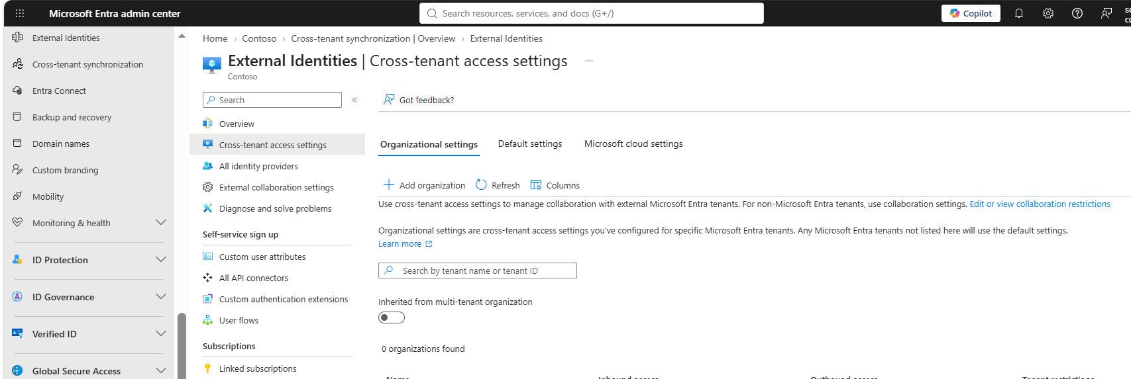Click the Domain names sidebar icon
The height and width of the screenshot is (379, 1131).
click(17, 144)
